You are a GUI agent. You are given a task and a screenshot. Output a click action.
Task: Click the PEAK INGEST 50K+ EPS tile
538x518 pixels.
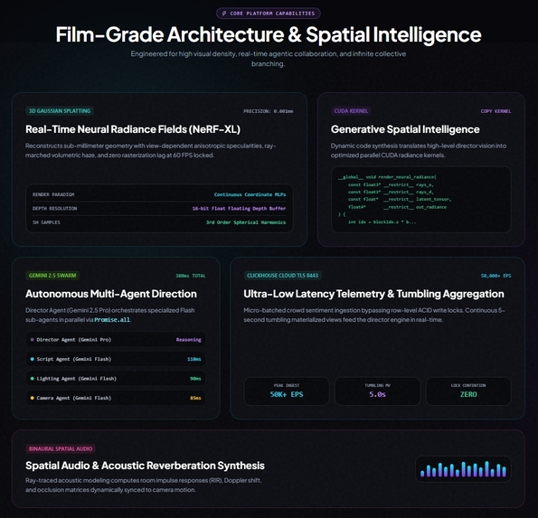[287, 391]
